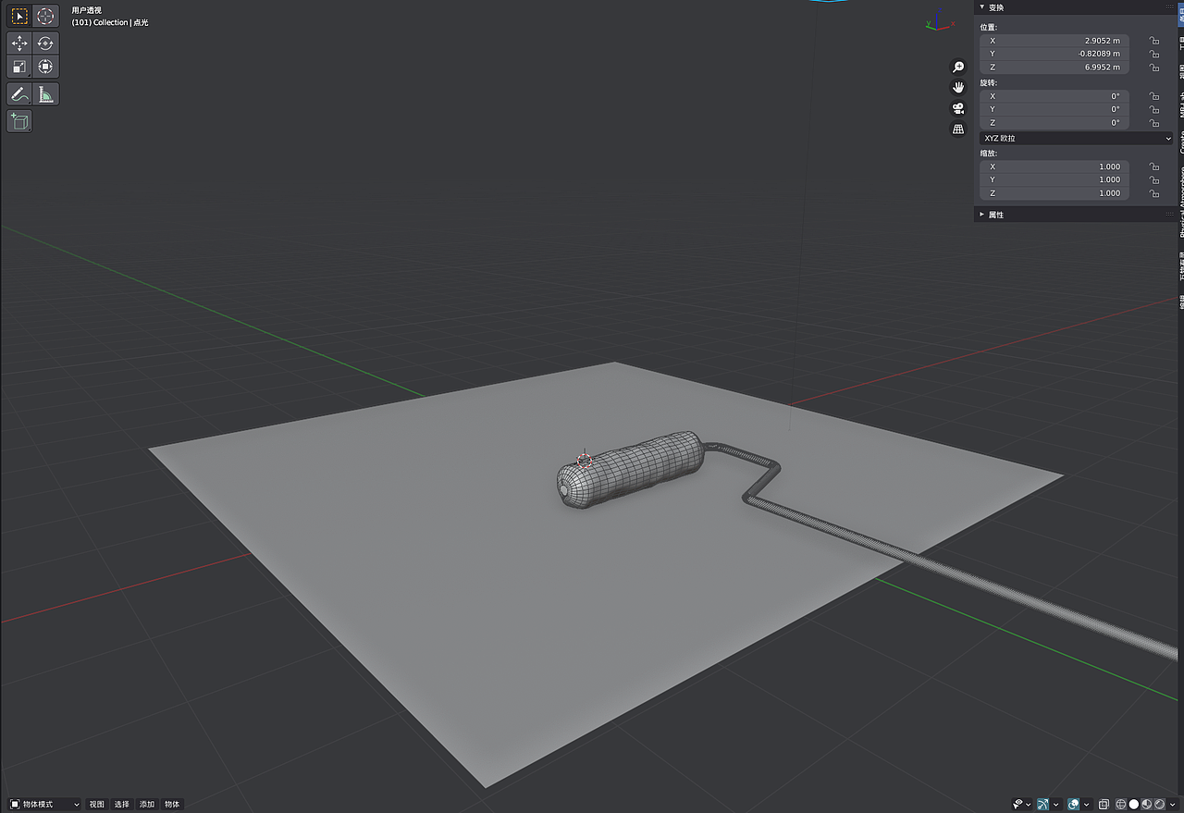Toggle camera view with camera icon

[x=959, y=108]
